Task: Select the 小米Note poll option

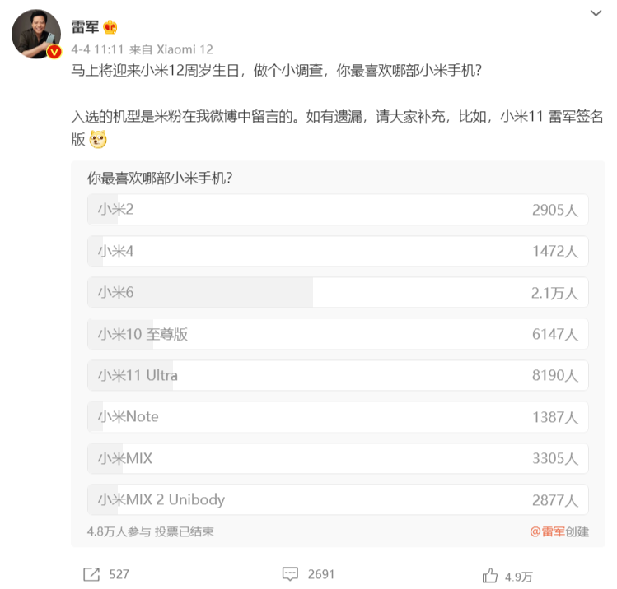Action: pyautogui.click(x=338, y=417)
